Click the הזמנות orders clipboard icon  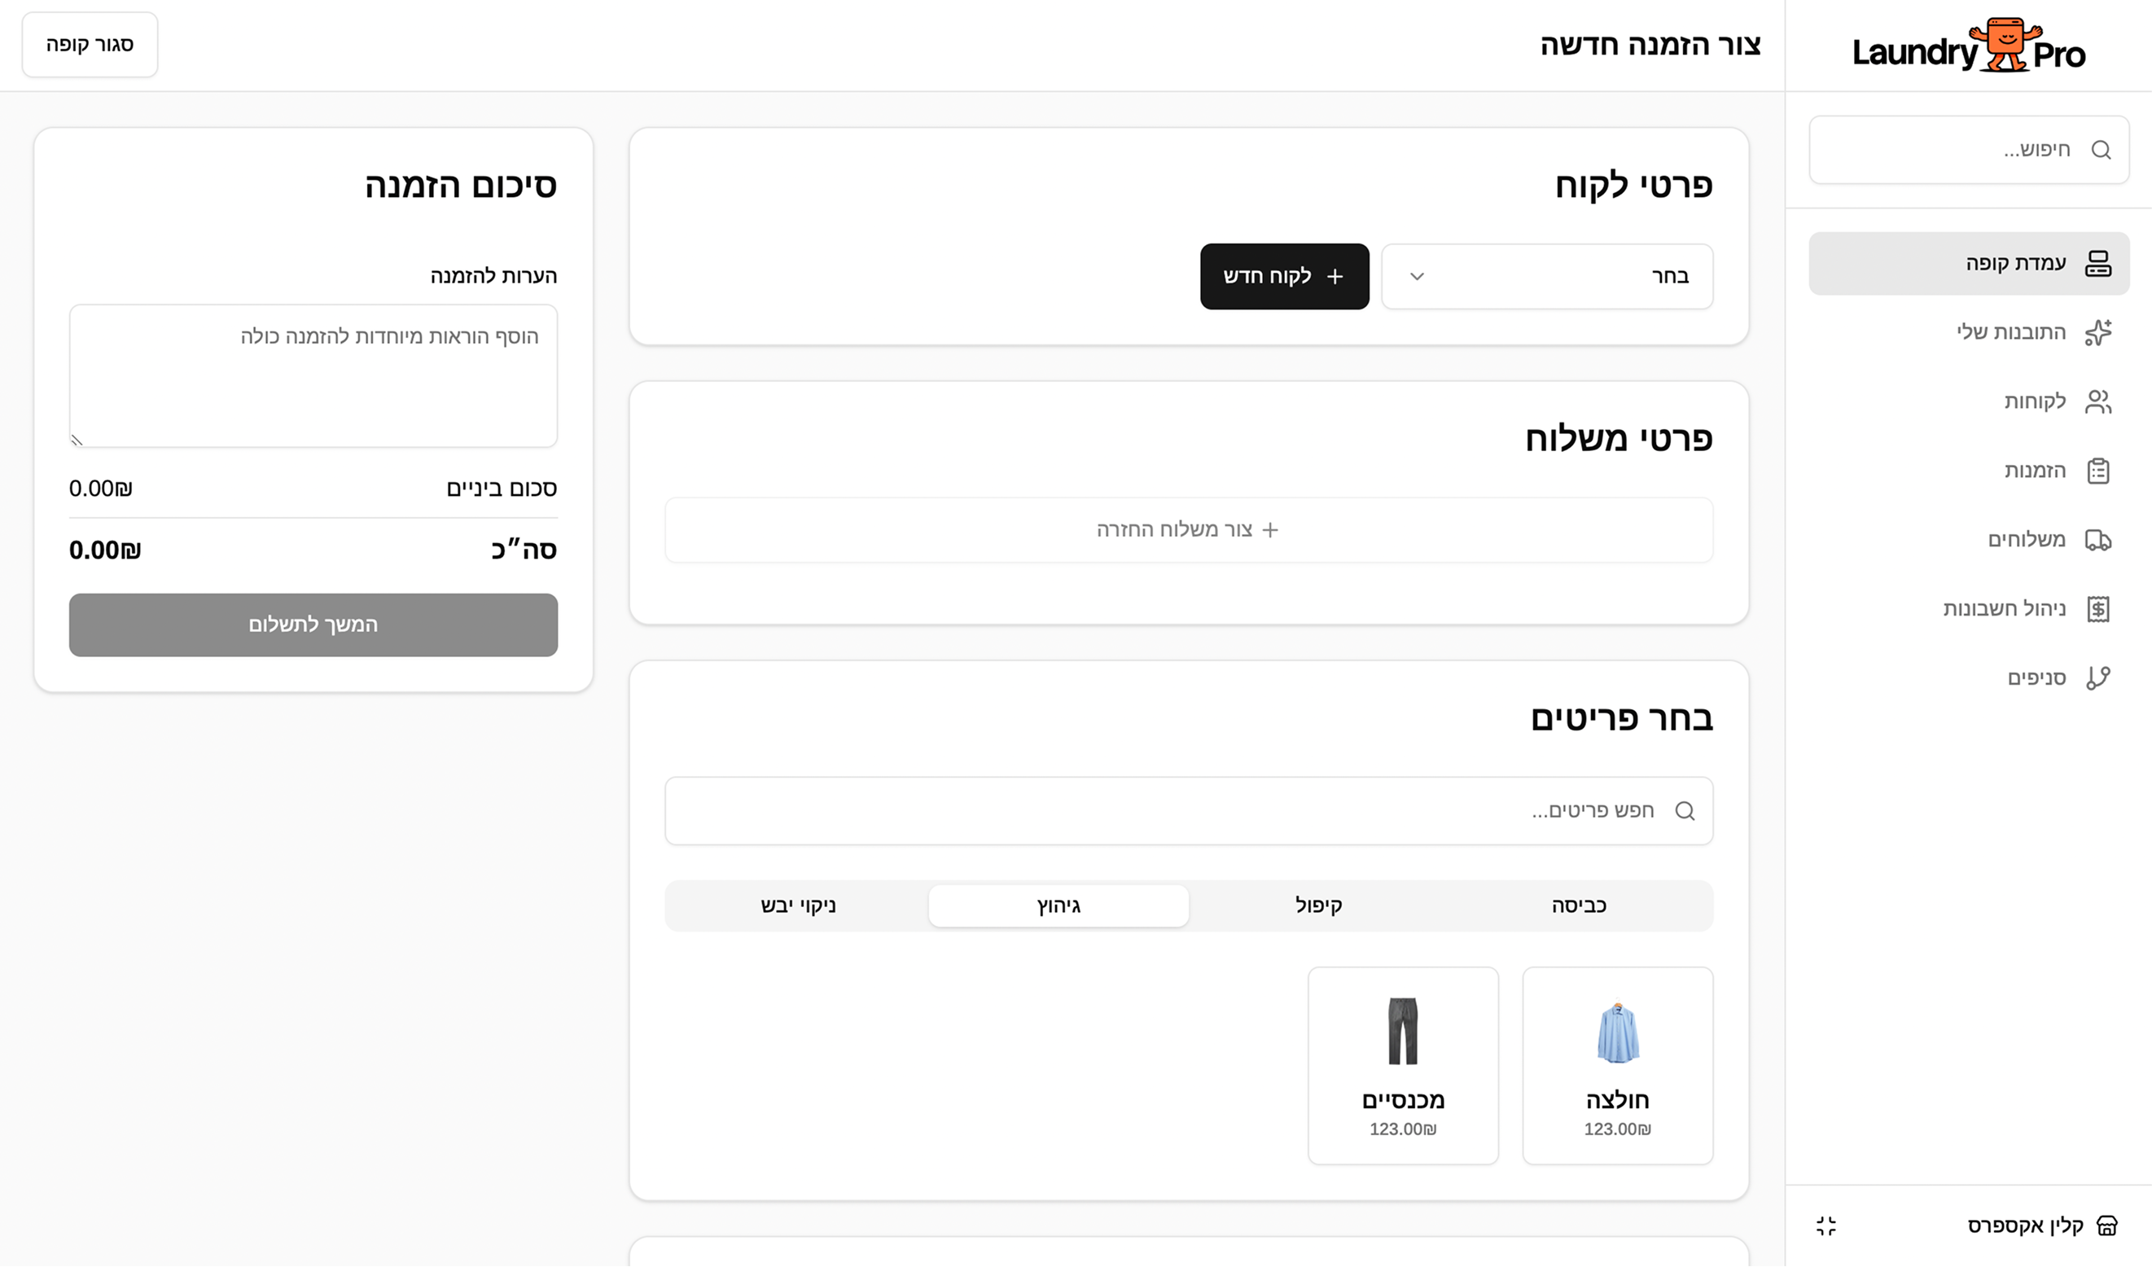(2099, 471)
